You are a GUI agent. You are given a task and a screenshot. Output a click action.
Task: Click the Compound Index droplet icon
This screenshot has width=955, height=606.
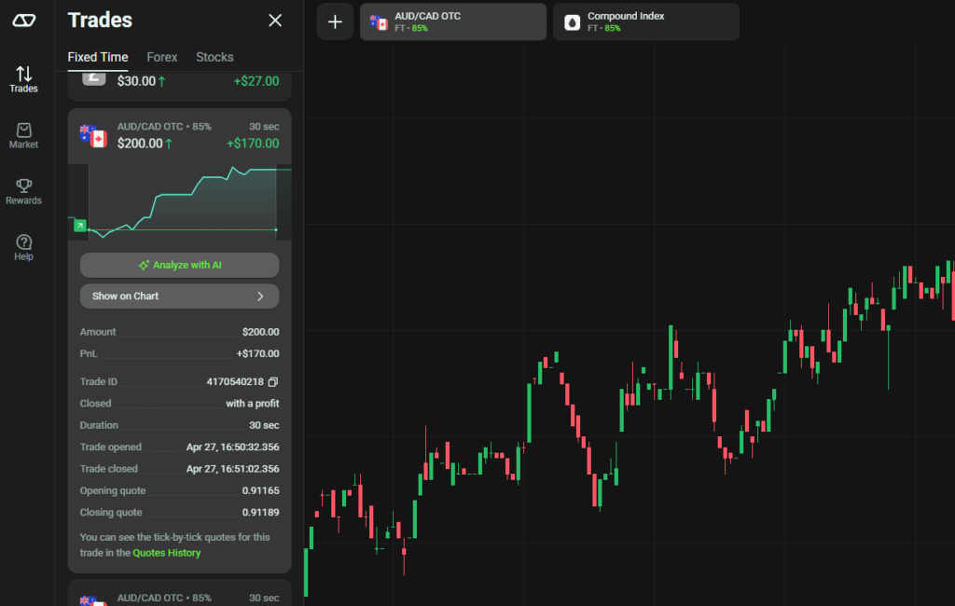click(x=572, y=22)
